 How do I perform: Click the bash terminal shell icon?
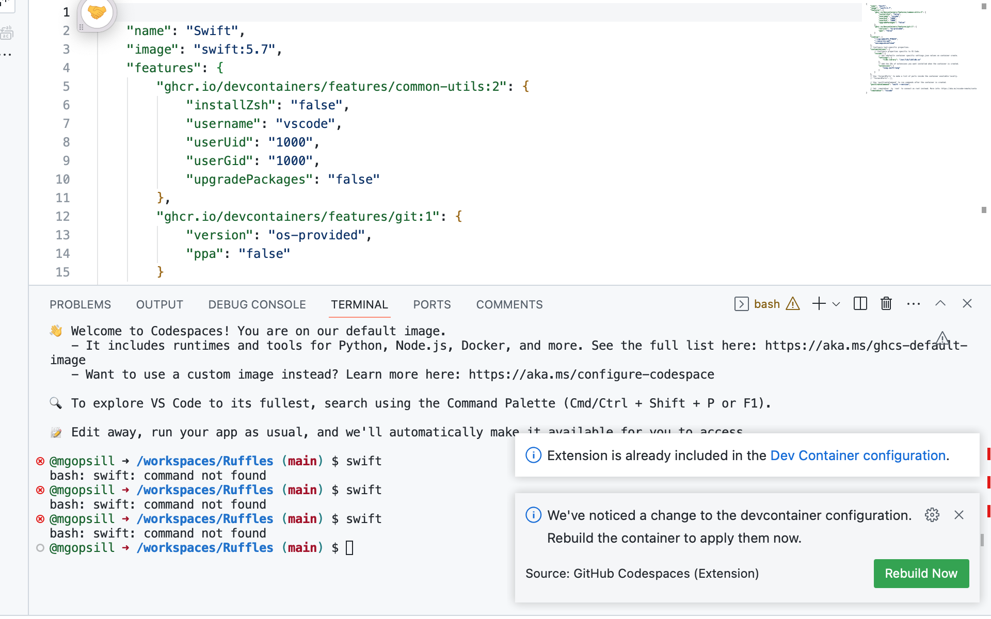coord(741,304)
